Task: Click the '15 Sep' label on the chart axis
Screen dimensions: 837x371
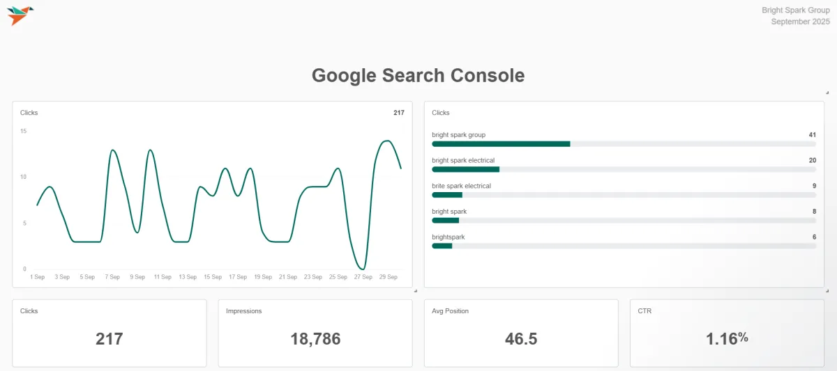Action: click(x=213, y=277)
